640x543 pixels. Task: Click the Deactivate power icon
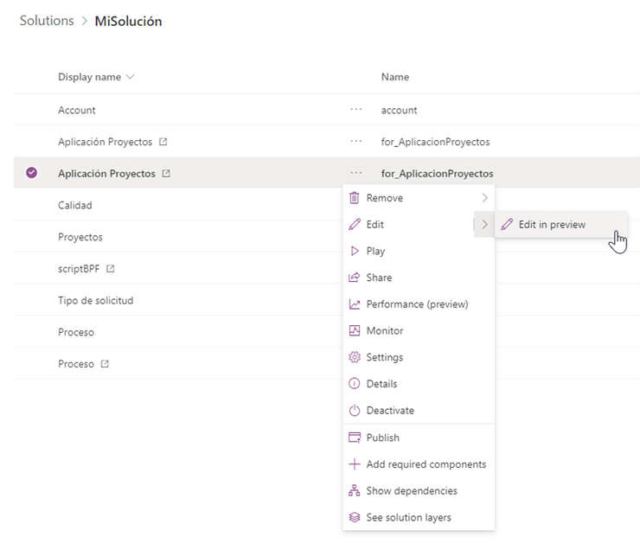pyautogui.click(x=355, y=411)
